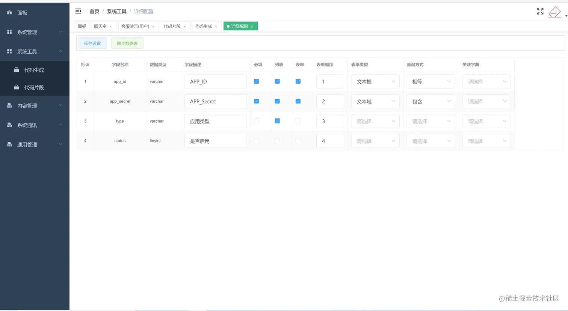
Task: Uncheck 必填 for app_id row
Action: (256, 81)
